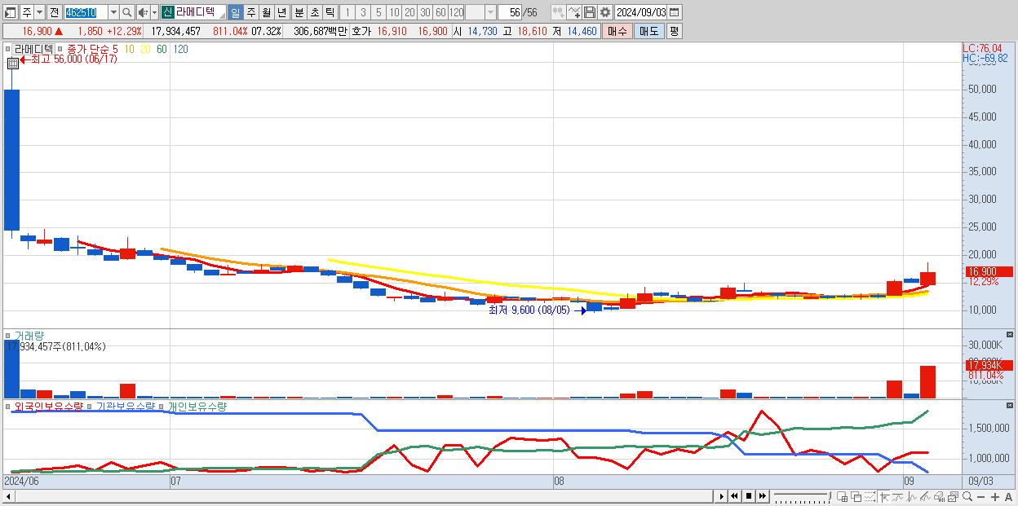
Task: Click the fast-forward button in the bottom bar
Action: [762, 496]
